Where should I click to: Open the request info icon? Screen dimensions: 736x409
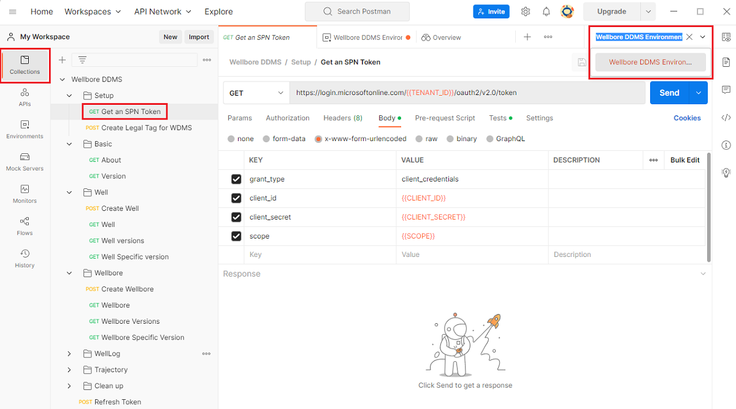pos(726,145)
